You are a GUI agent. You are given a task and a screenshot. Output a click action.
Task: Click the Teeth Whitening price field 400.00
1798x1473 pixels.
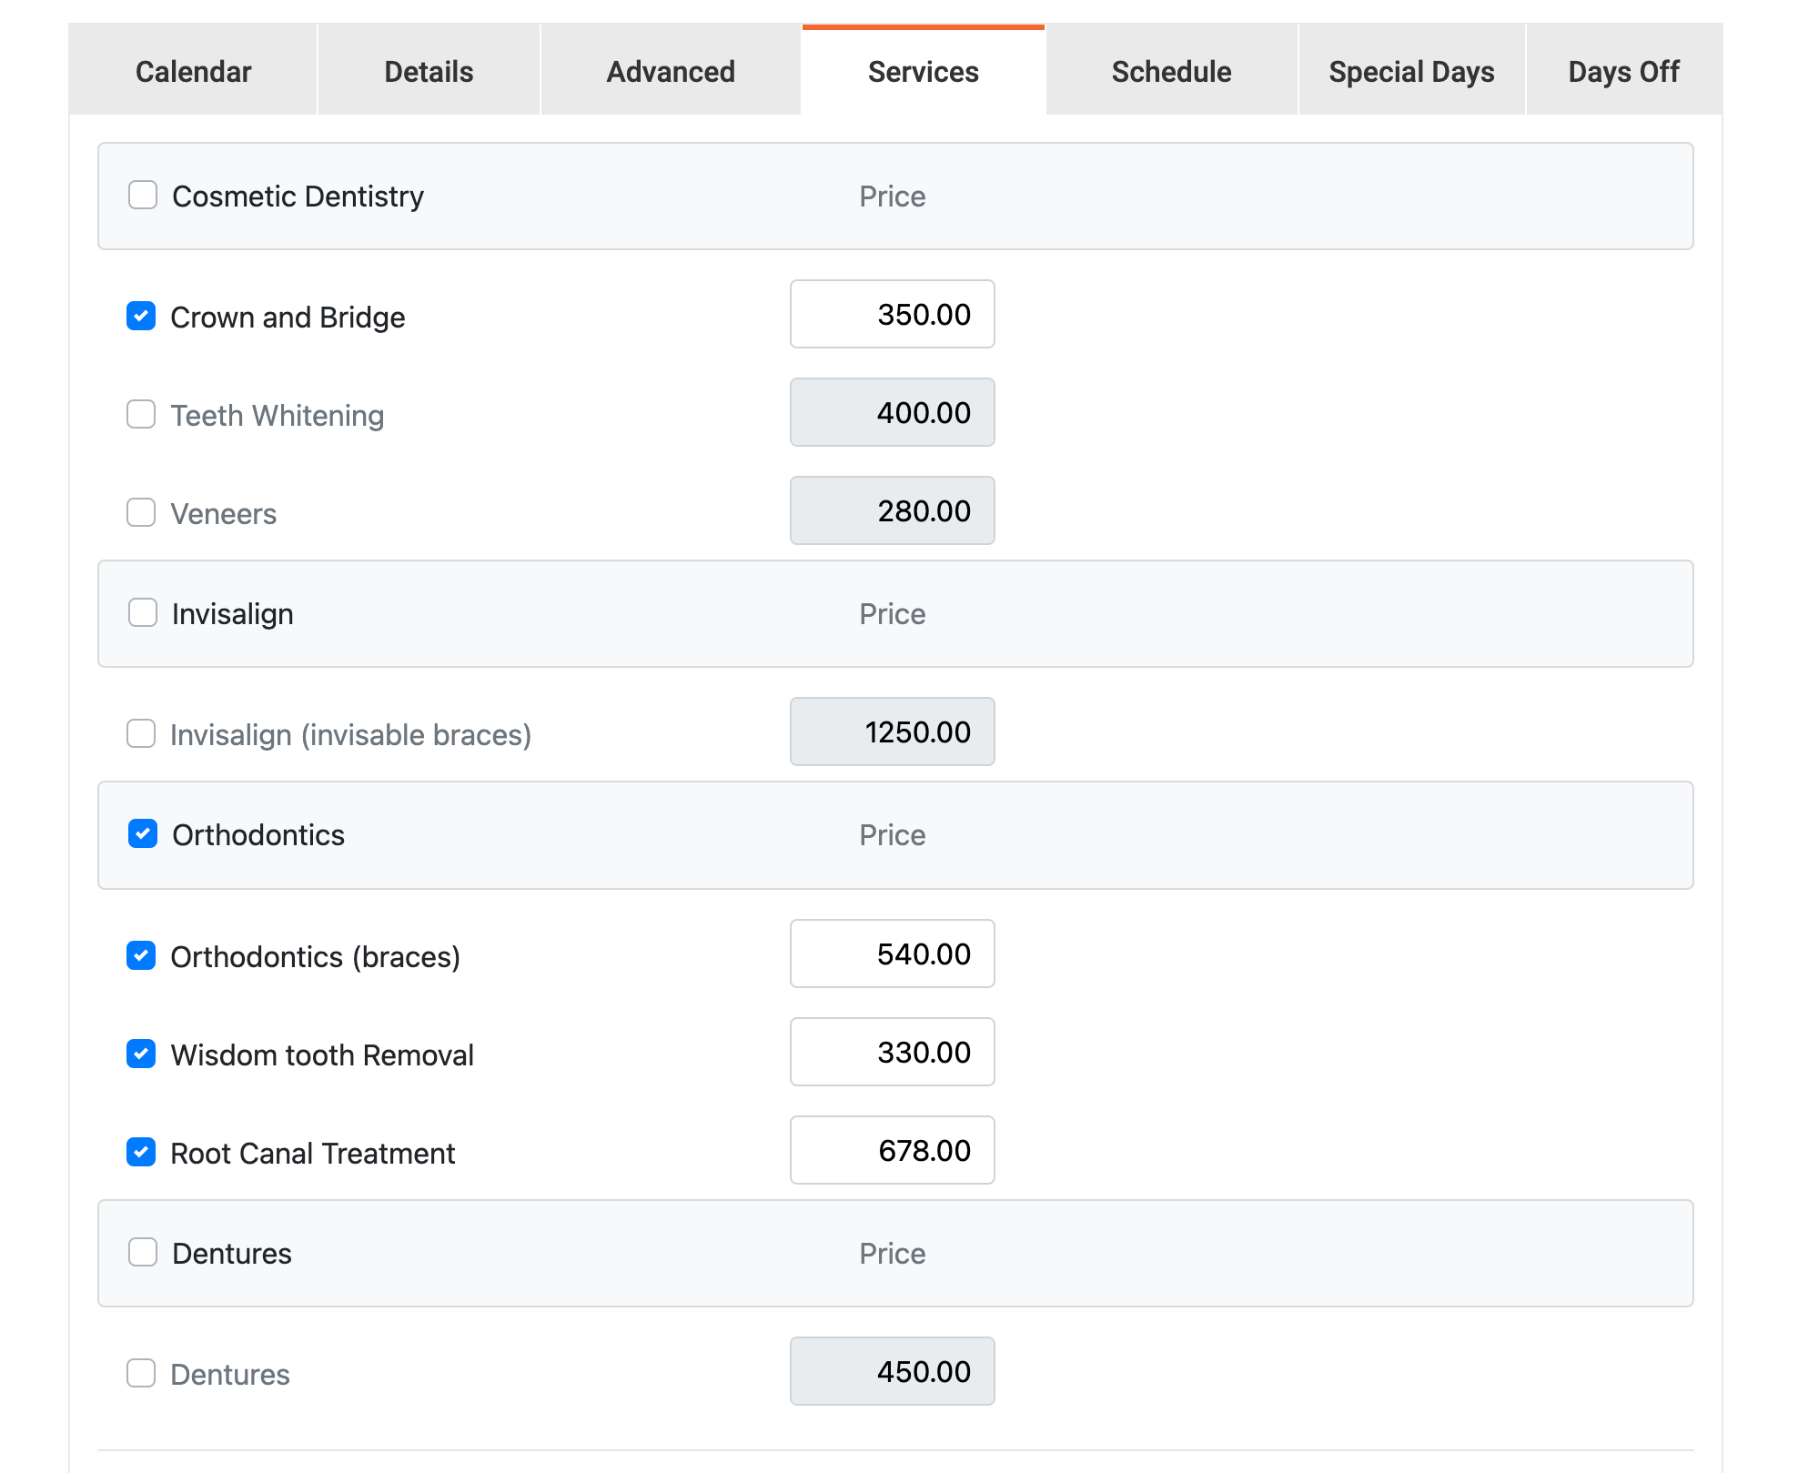point(893,412)
